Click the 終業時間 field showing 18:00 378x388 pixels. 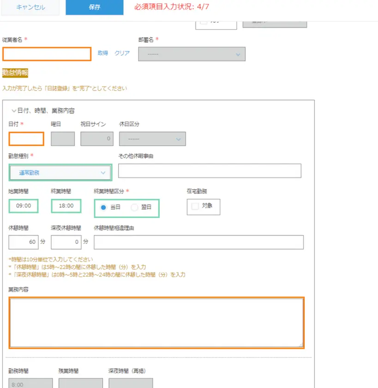66,206
